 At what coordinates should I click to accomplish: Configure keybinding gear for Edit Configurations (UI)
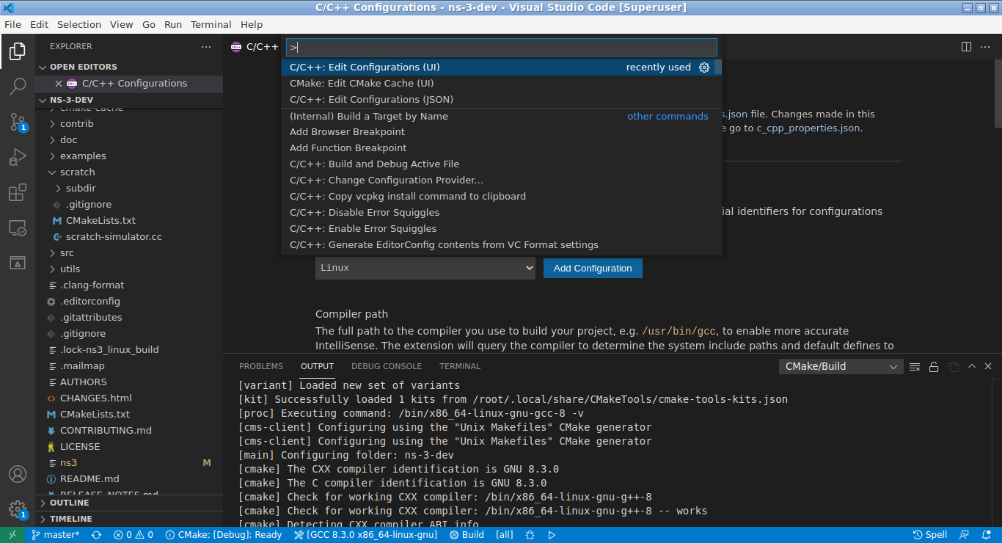(704, 67)
